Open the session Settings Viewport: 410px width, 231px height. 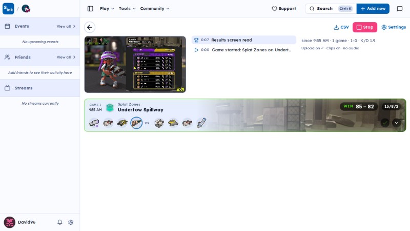pyautogui.click(x=394, y=27)
